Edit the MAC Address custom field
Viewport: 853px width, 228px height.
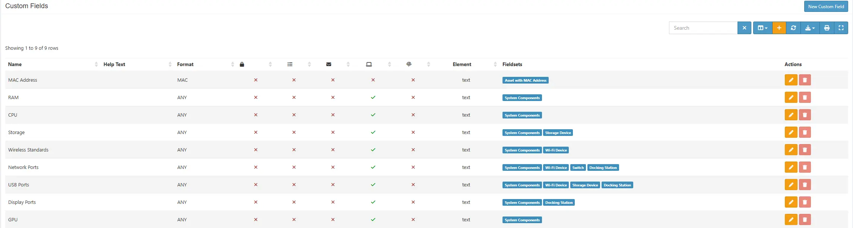[x=791, y=80]
